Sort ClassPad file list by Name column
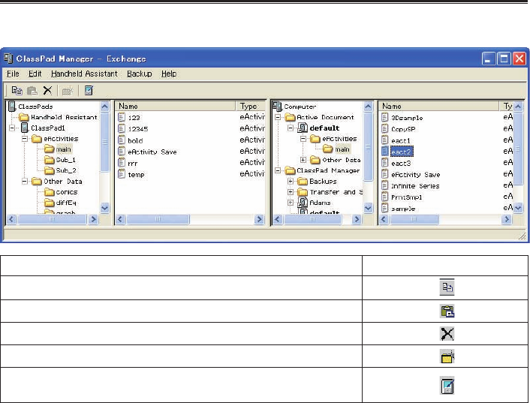This screenshot has width=530, height=403. tap(176, 106)
